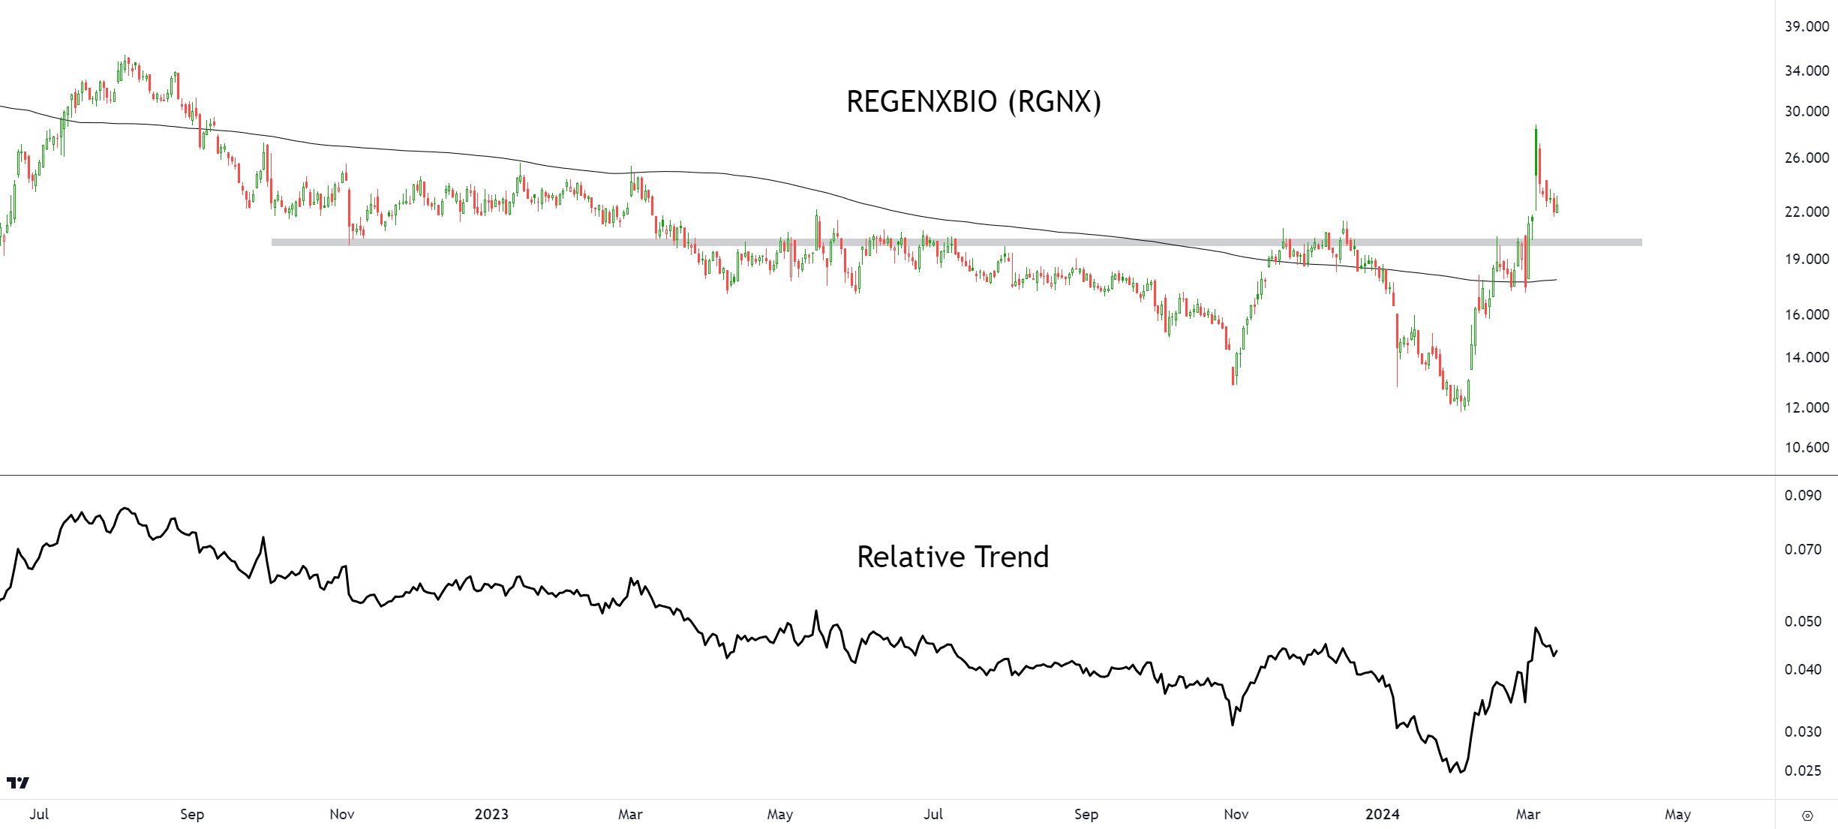The height and width of the screenshot is (829, 1838).
Task: Click the 0.040 relative trend axis value
Action: (x=1803, y=669)
